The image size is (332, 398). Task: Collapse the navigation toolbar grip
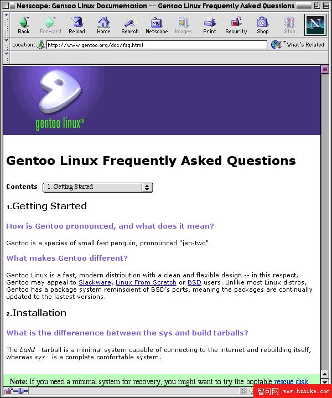[6, 25]
